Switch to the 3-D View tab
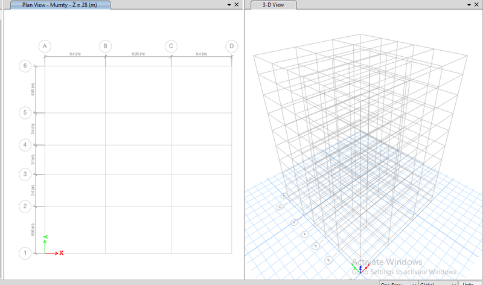This screenshot has height=285, width=483. [273, 5]
